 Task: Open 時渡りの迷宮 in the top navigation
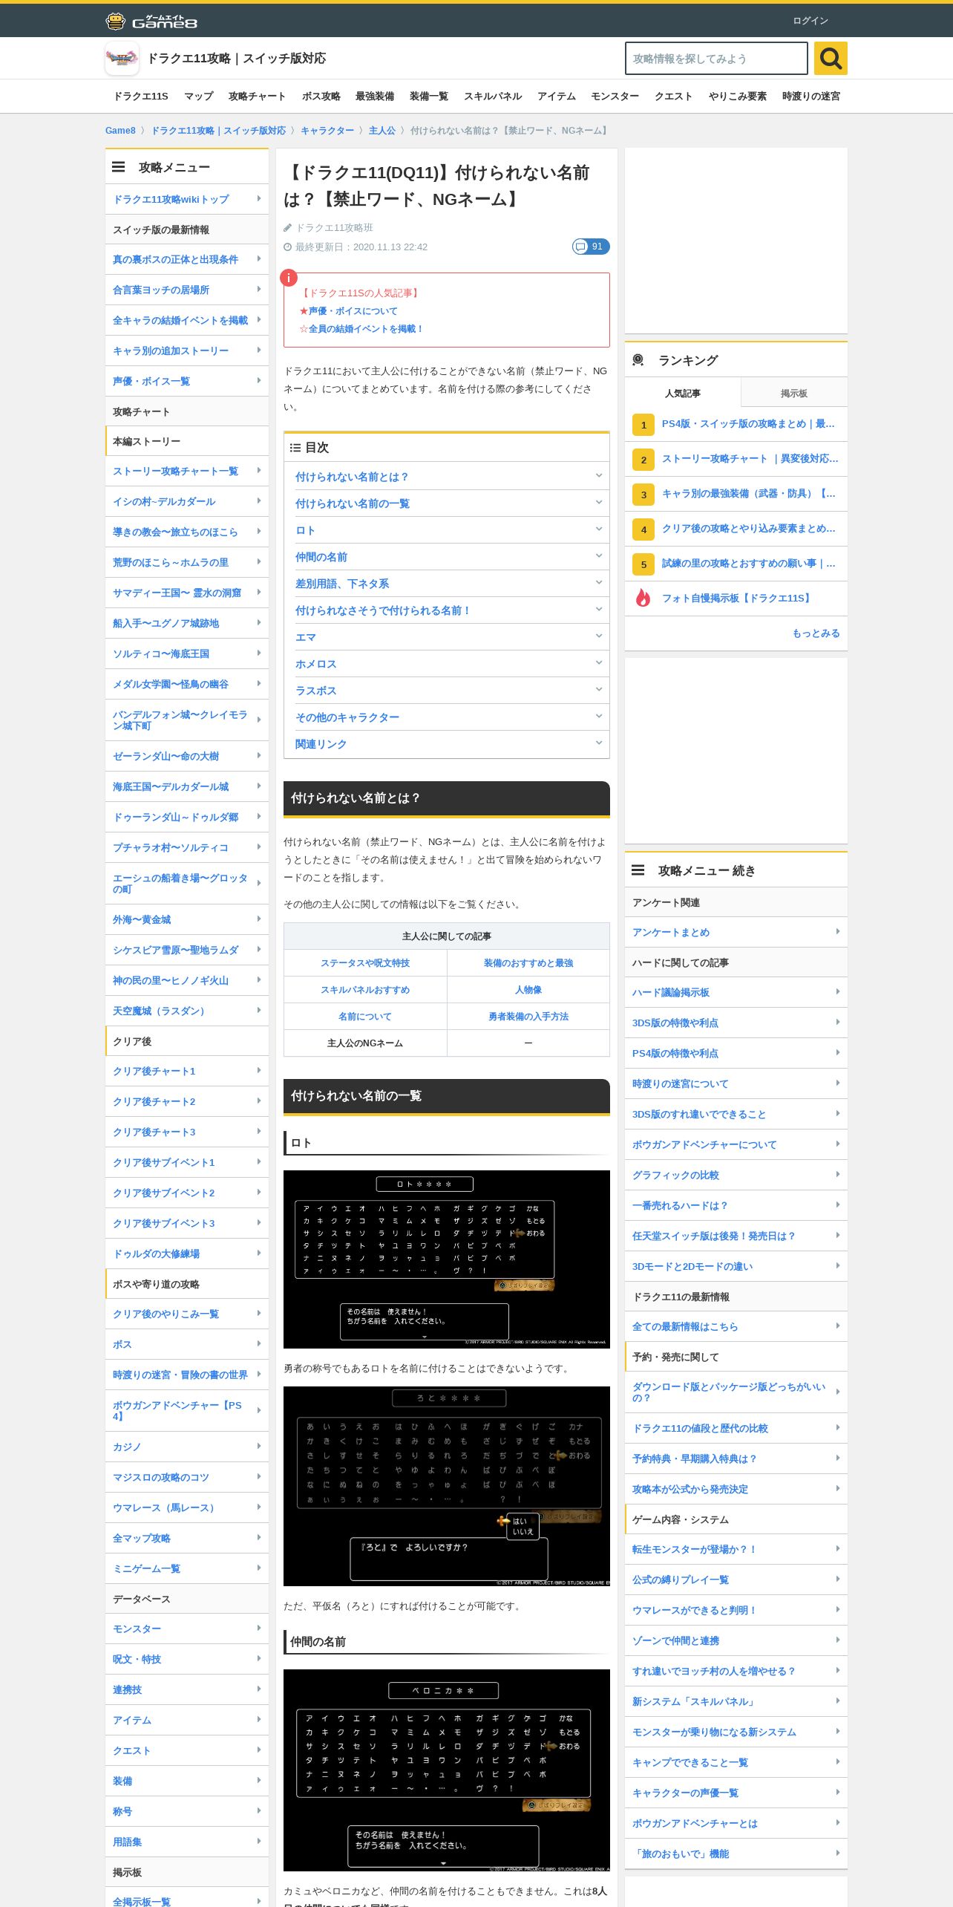(811, 97)
